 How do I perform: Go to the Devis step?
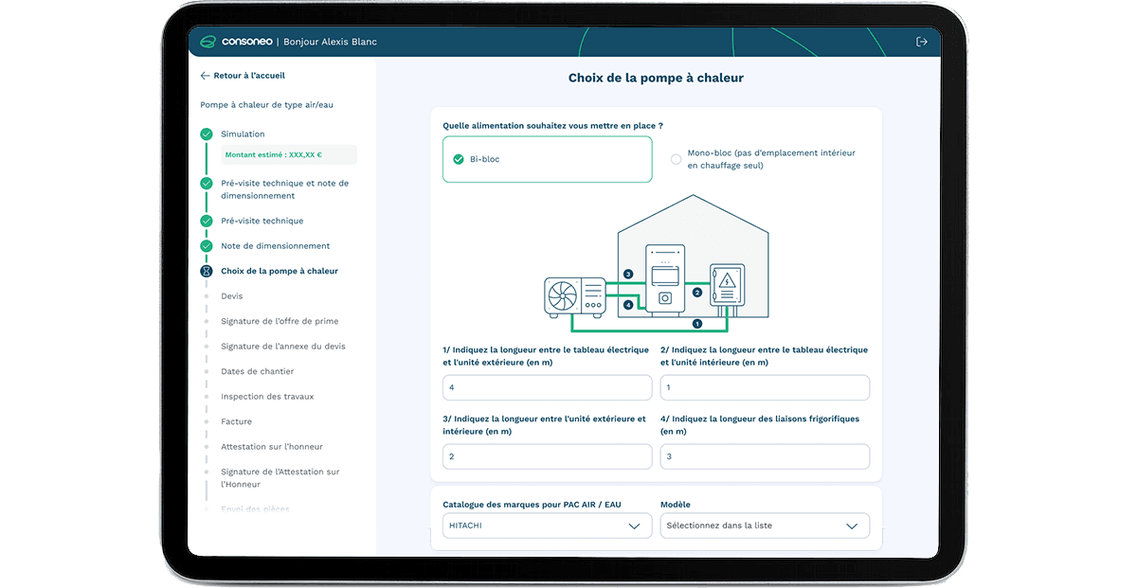tap(232, 296)
